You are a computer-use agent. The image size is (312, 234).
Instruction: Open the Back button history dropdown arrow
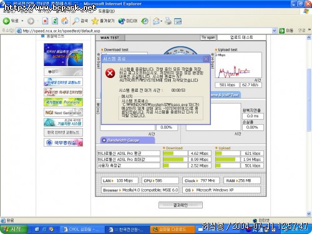tap(22, 21)
